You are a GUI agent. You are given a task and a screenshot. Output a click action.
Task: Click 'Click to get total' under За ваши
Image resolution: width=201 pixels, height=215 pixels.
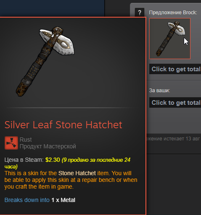175,103
